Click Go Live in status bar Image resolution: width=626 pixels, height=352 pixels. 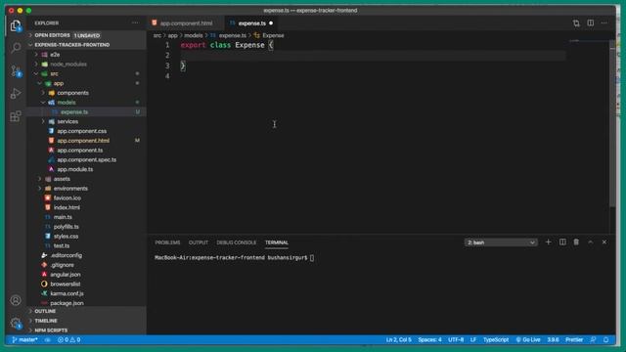528,339
